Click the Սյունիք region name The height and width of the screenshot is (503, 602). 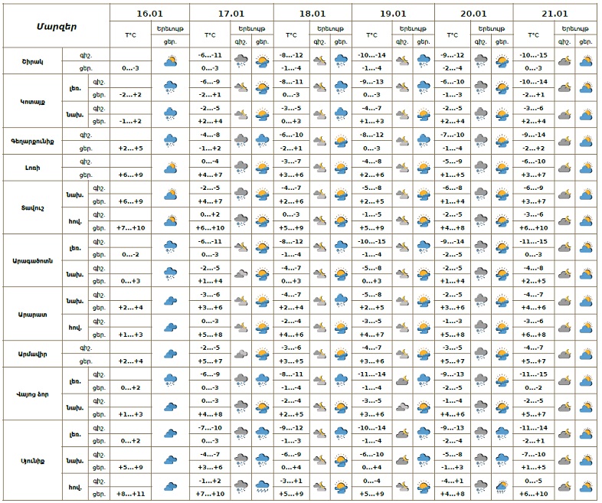pos(32,460)
